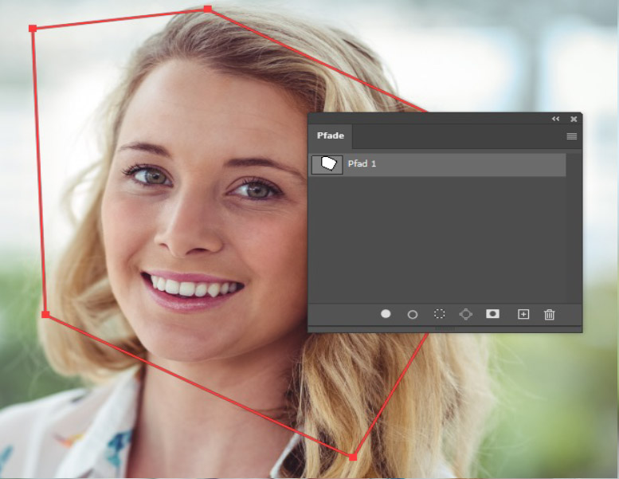
Task: Click the top-left red path anchor point
Action: [33, 29]
